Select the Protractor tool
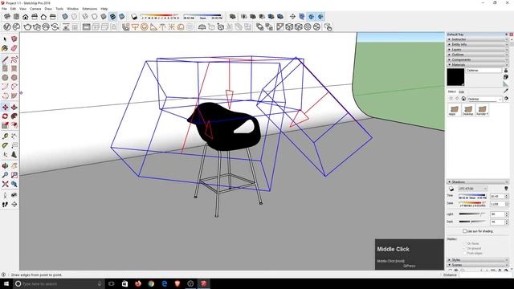The height and width of the screenshot is (289, 514). (5, 145)
